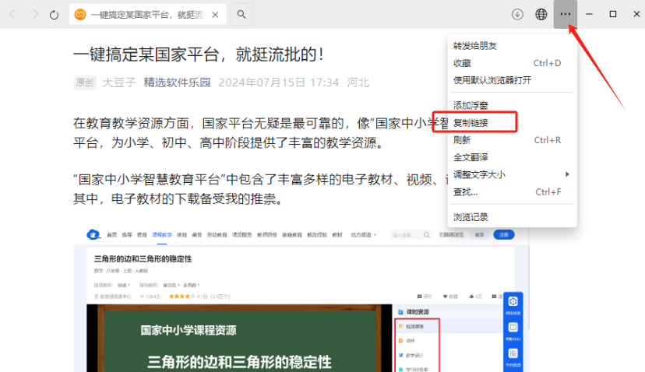
Task: Choose 全文翻译 from the menu
Action: click(x=471, y=157)
